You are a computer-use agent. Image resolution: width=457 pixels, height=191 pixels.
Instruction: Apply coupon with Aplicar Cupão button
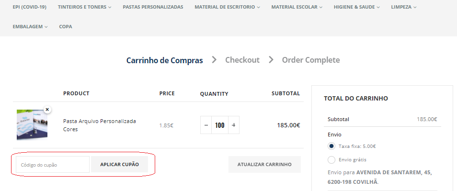tap(119, 165)
